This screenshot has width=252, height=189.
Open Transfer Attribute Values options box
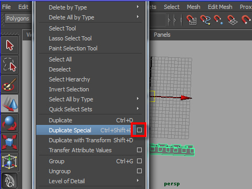click(x=139, y=150)
